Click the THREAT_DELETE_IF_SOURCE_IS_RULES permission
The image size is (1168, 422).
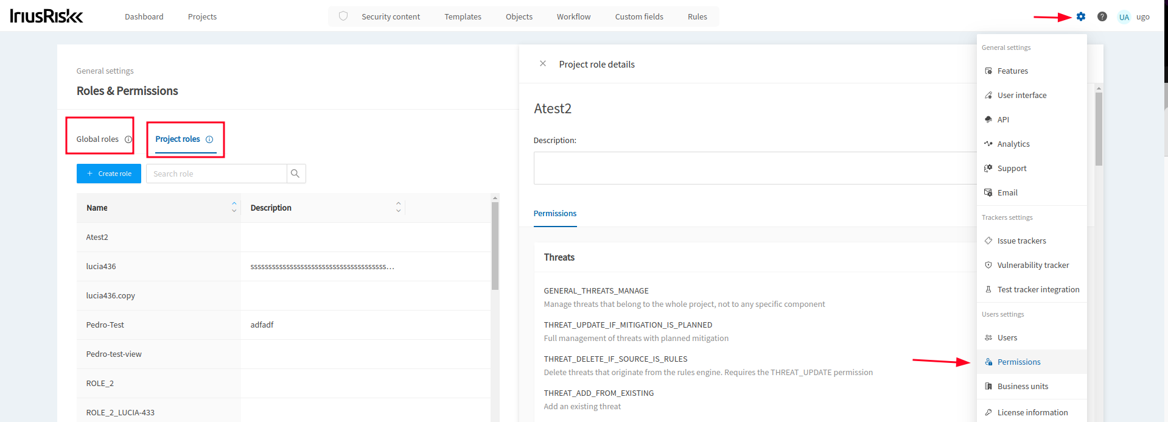click(616, 359)
